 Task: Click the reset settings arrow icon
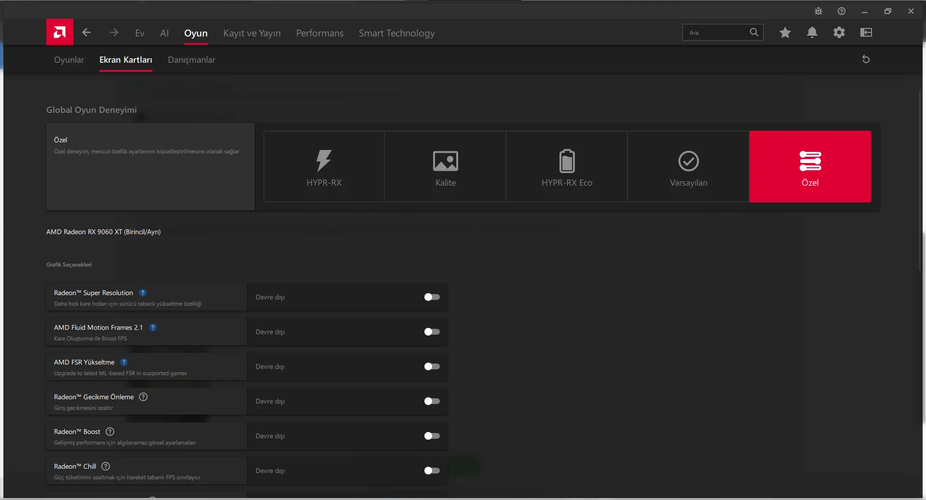click(866, 59)
